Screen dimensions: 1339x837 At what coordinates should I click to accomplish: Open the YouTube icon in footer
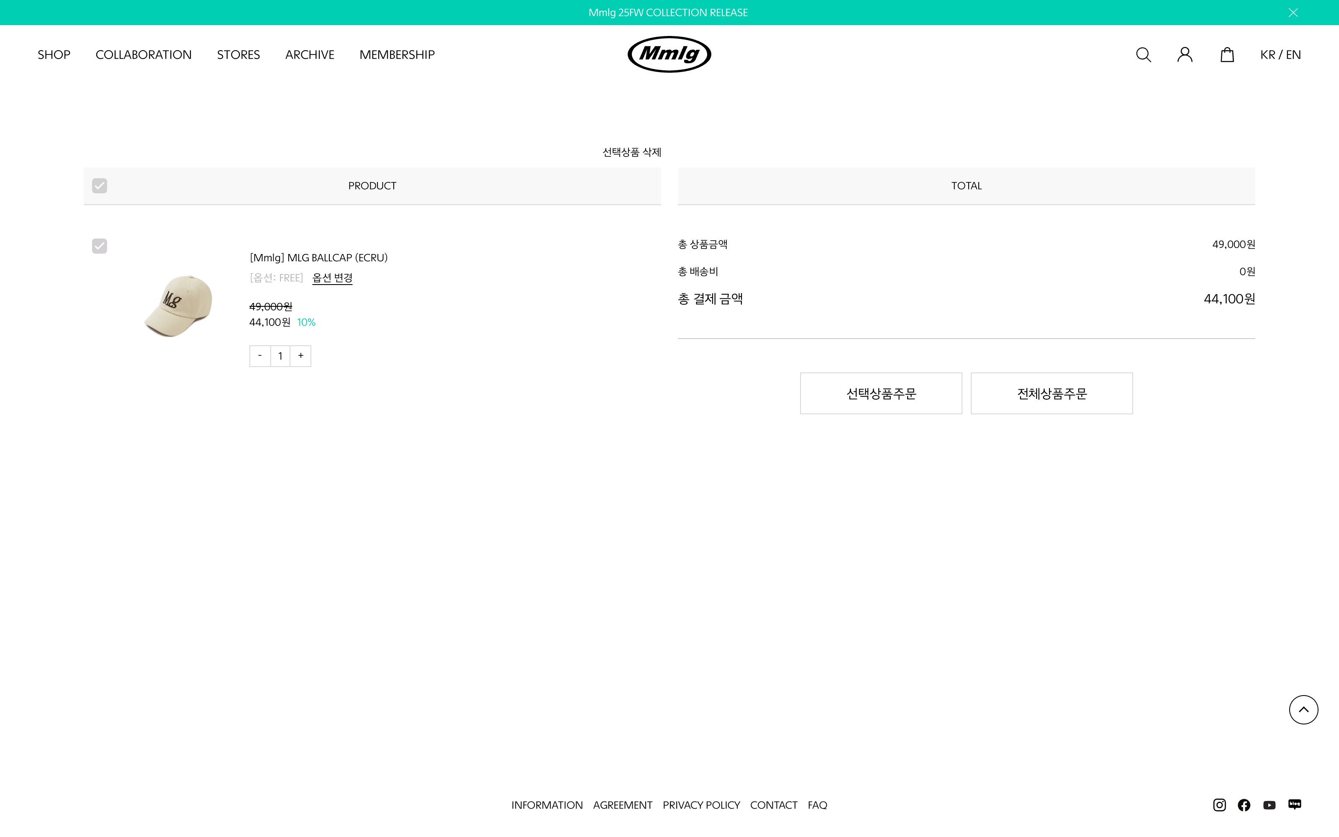click(x=1269, y=805)
